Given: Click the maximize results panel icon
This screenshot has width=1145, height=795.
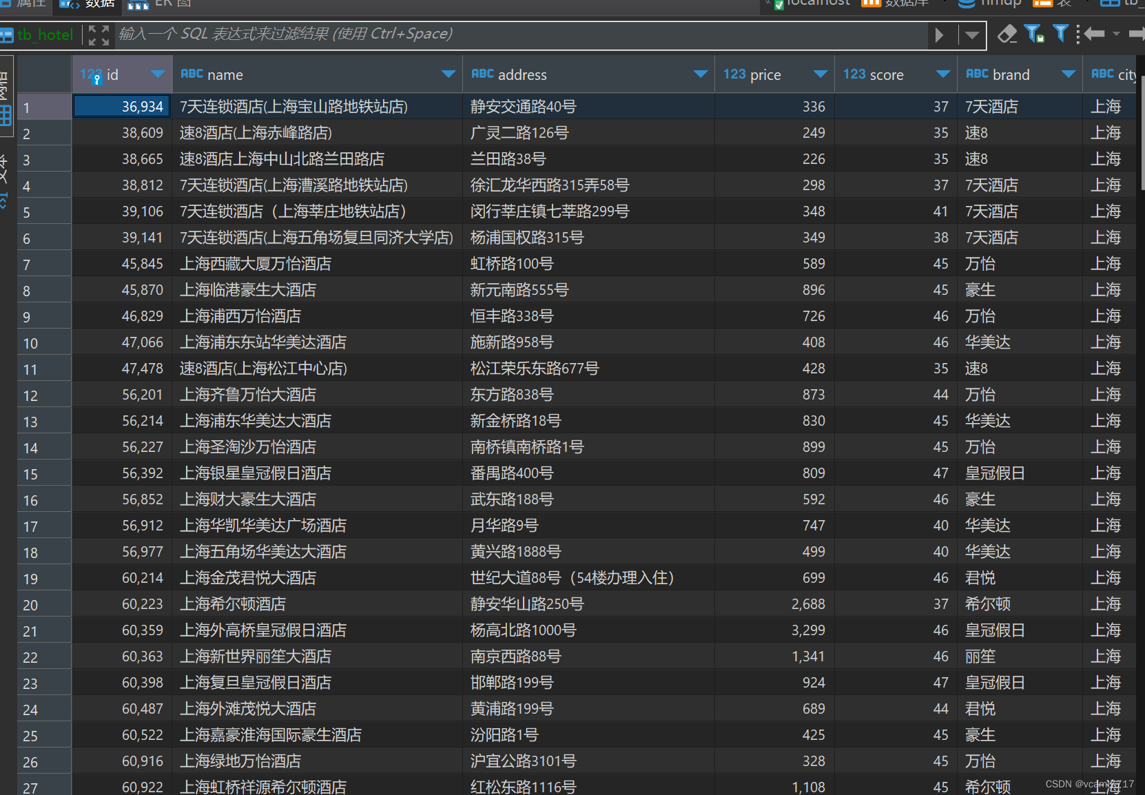Looking at the screenshot, I should 99,35.
